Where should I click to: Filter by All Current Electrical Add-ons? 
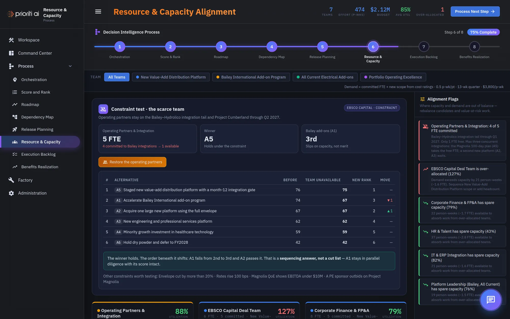pyautogui.click(x=325, y=77)
